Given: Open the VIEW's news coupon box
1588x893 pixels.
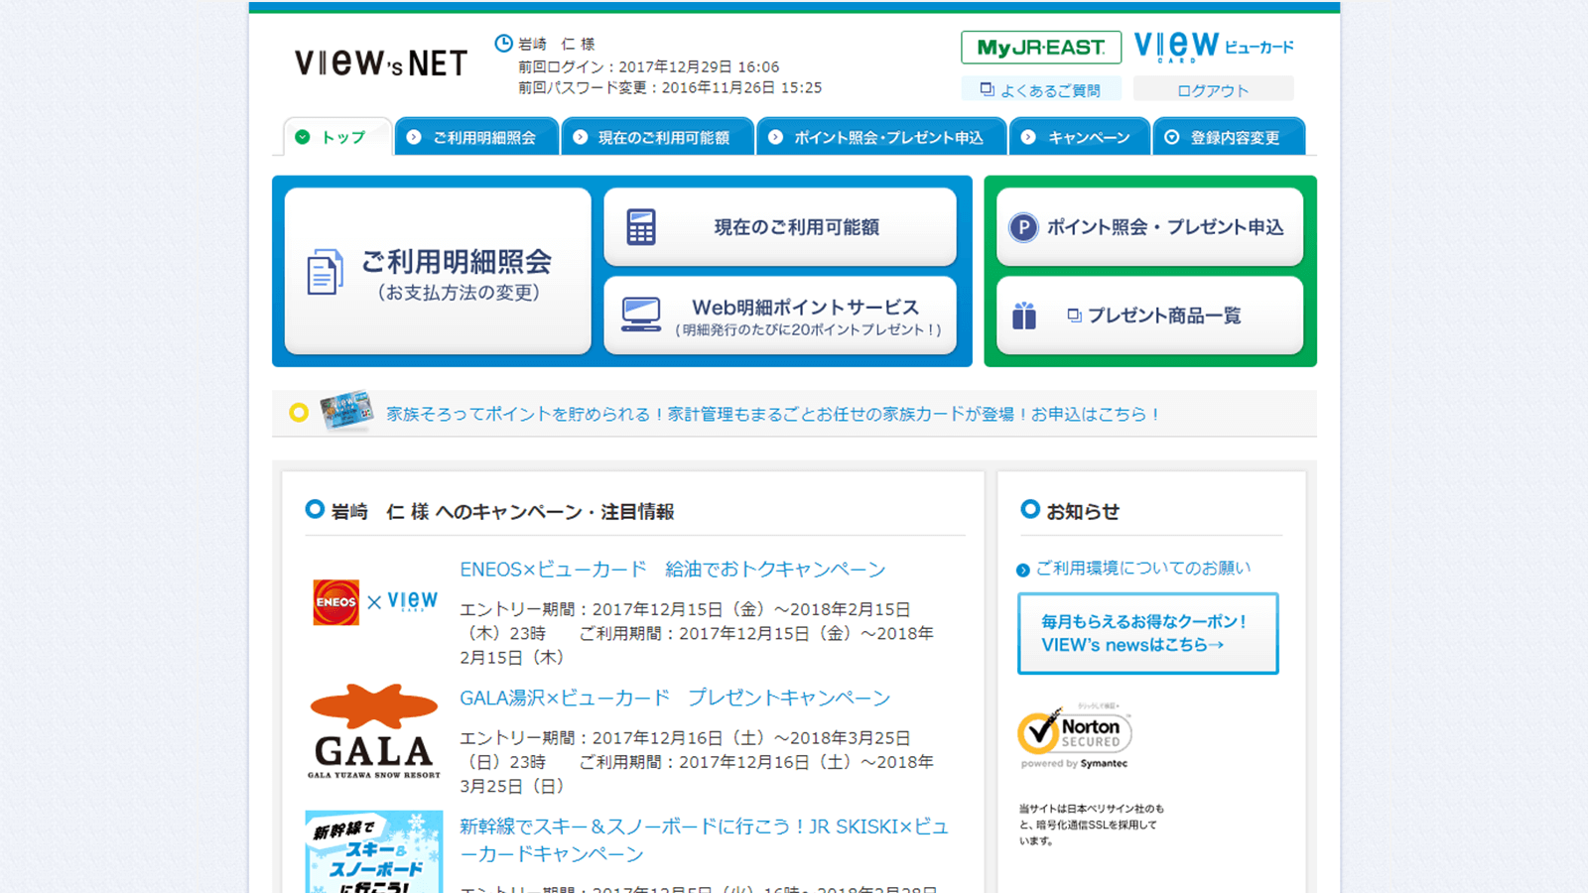Looking at the screenshot, I should click(1147, 633).
